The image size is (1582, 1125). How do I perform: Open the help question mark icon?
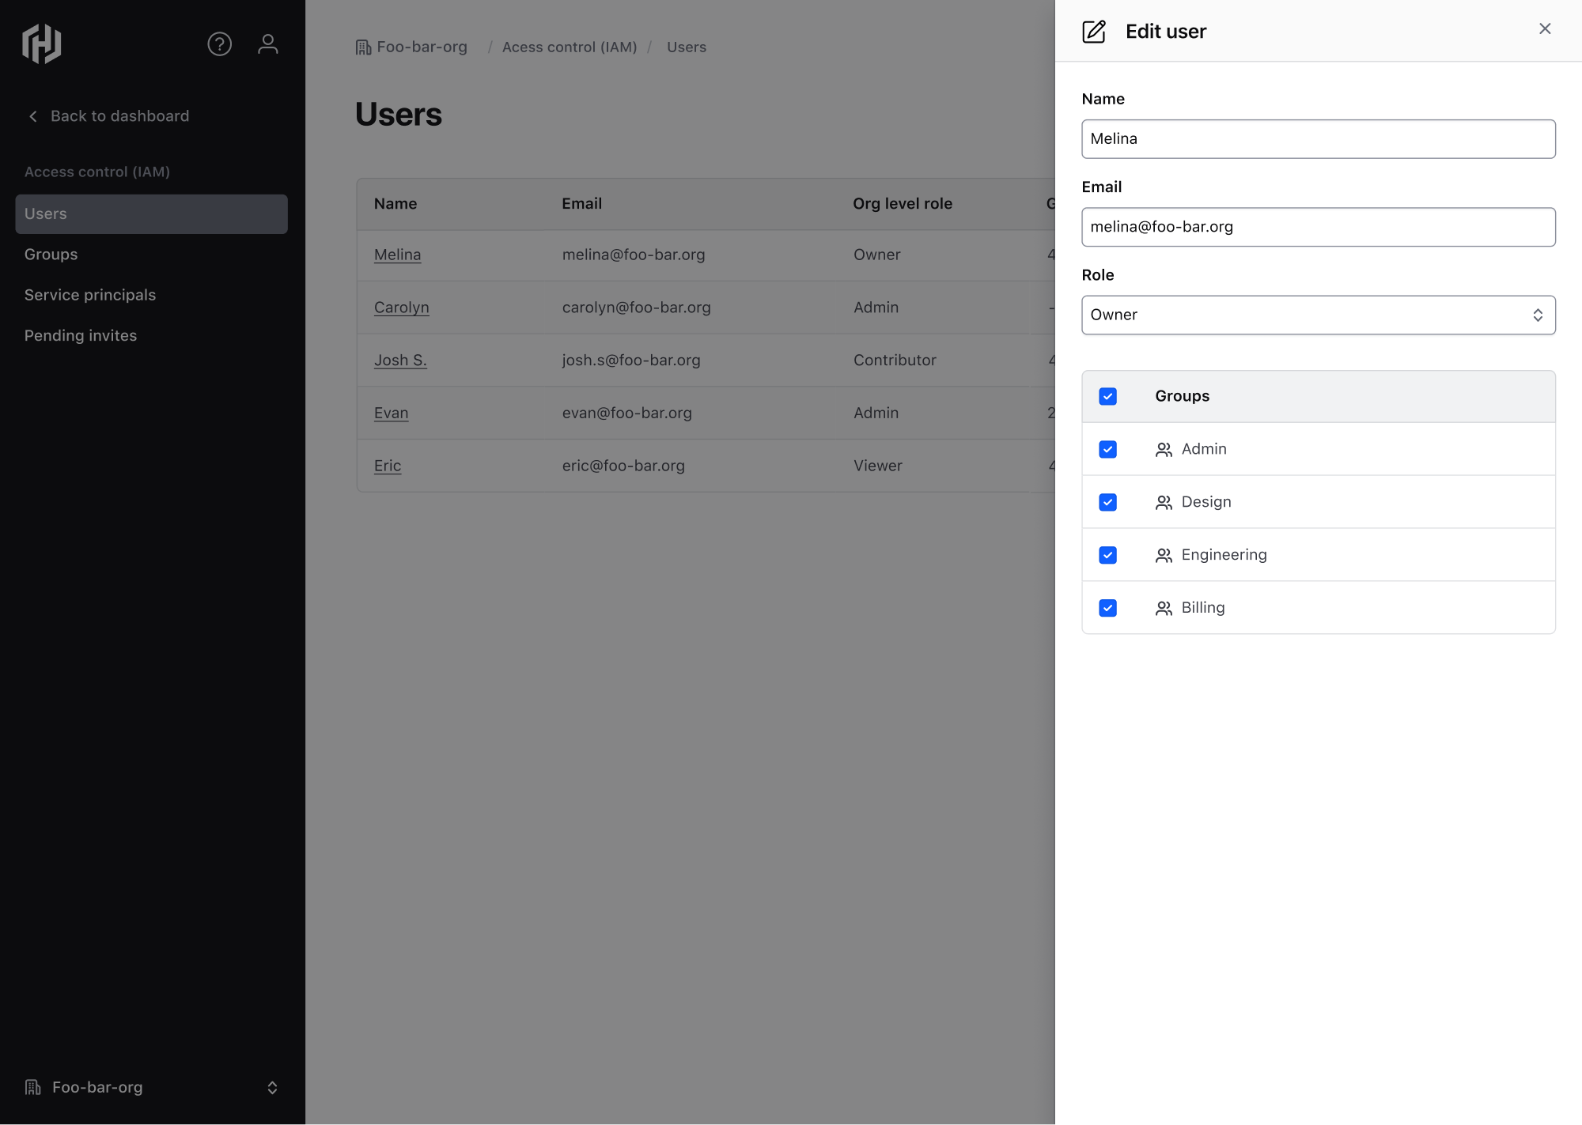pyautogui.click(x=219, y=44)
